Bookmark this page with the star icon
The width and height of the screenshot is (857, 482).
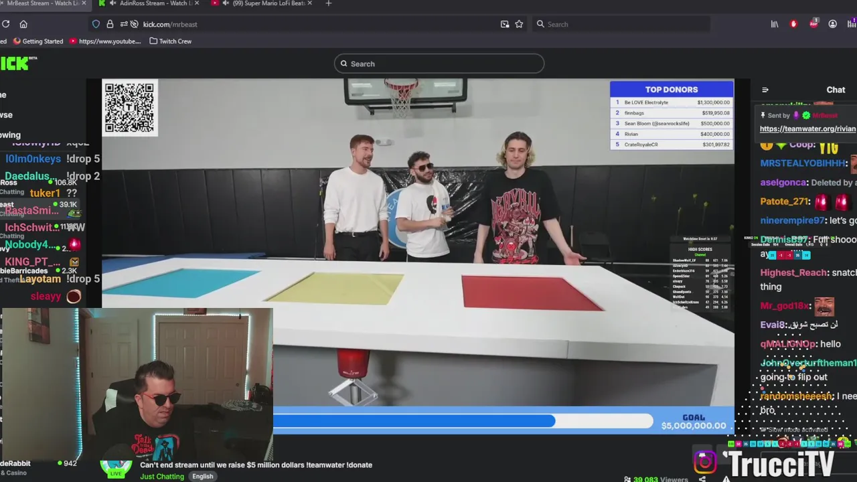(519, 24)
